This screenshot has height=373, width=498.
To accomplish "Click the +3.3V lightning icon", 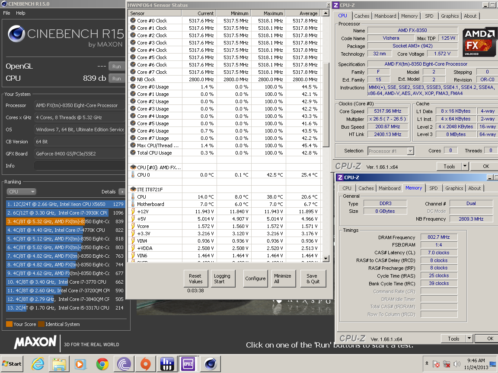I will coord(133,234).
